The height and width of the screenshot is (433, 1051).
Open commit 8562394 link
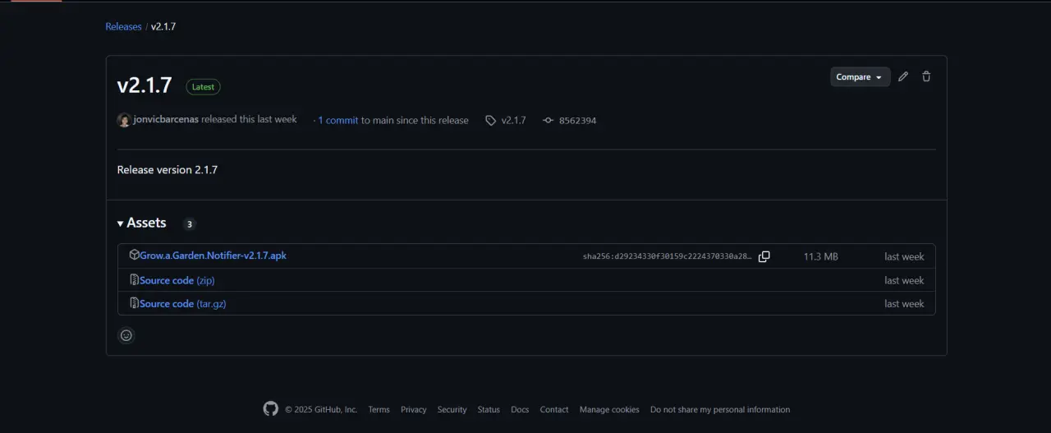pos(577,120)
